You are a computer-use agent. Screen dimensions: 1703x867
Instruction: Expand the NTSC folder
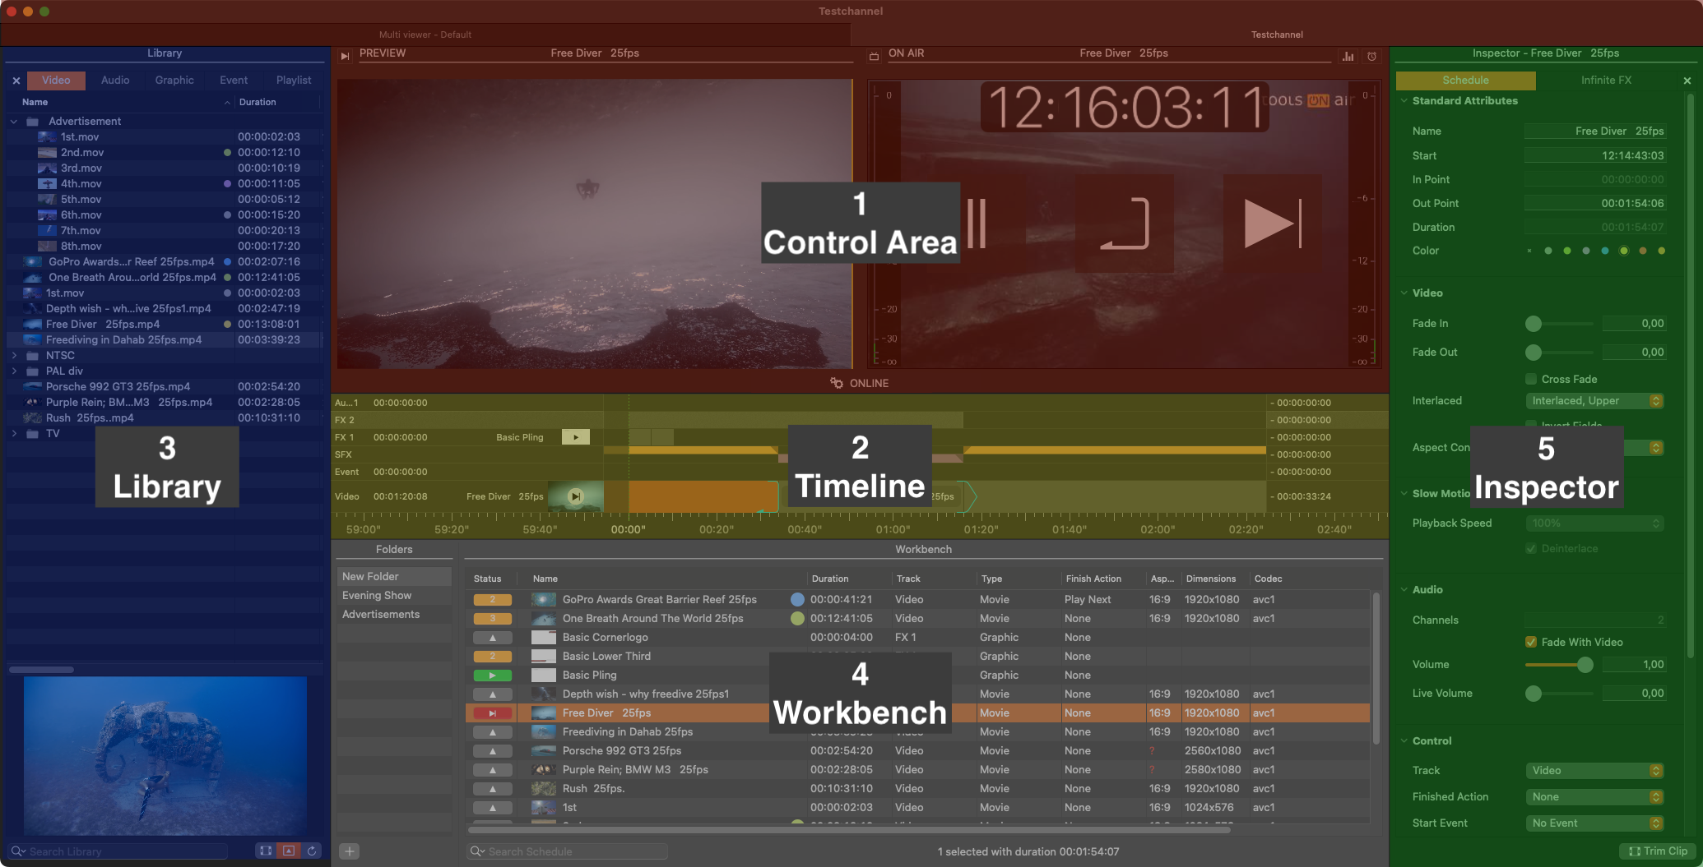(14, 356)
